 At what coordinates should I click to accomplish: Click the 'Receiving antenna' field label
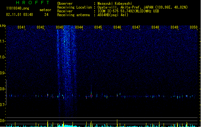click(x=73, y=15)
